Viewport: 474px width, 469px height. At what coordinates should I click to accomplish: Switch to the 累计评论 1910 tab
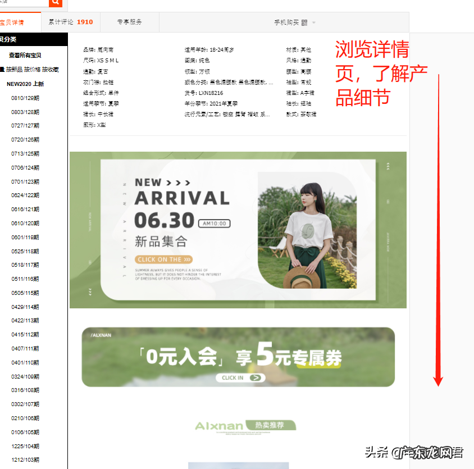[70, 22]
